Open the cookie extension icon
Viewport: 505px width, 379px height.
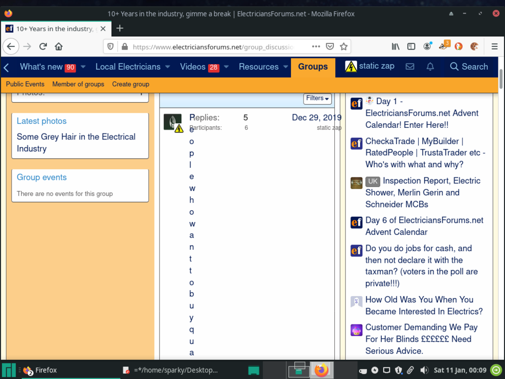click(x=474, y=46)
